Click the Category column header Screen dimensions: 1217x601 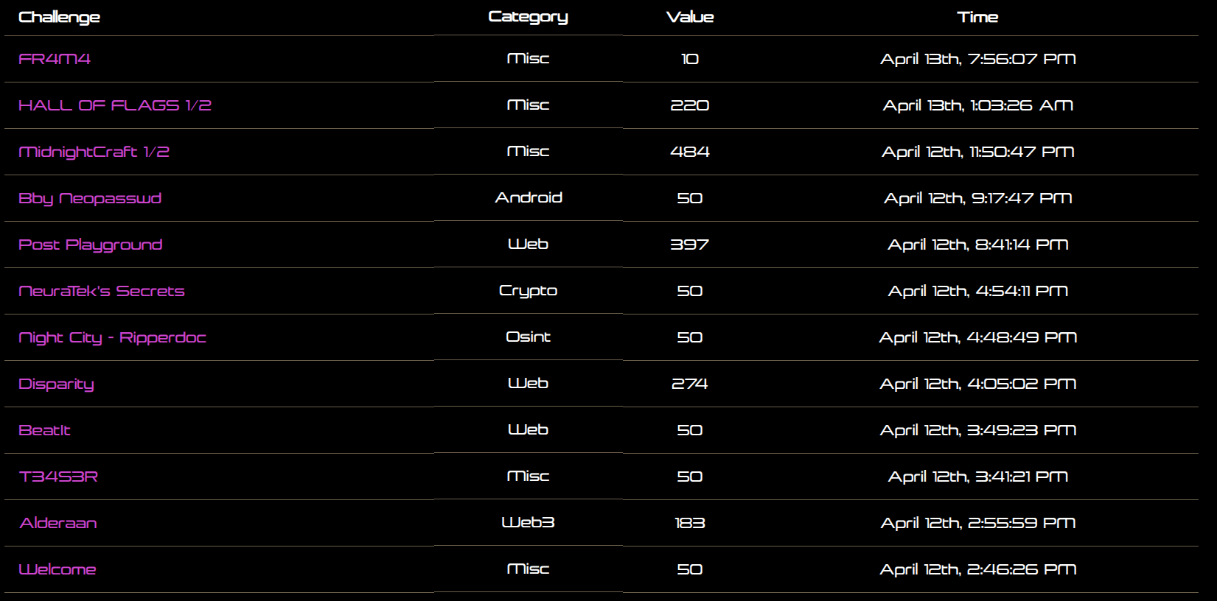(529, 17)
